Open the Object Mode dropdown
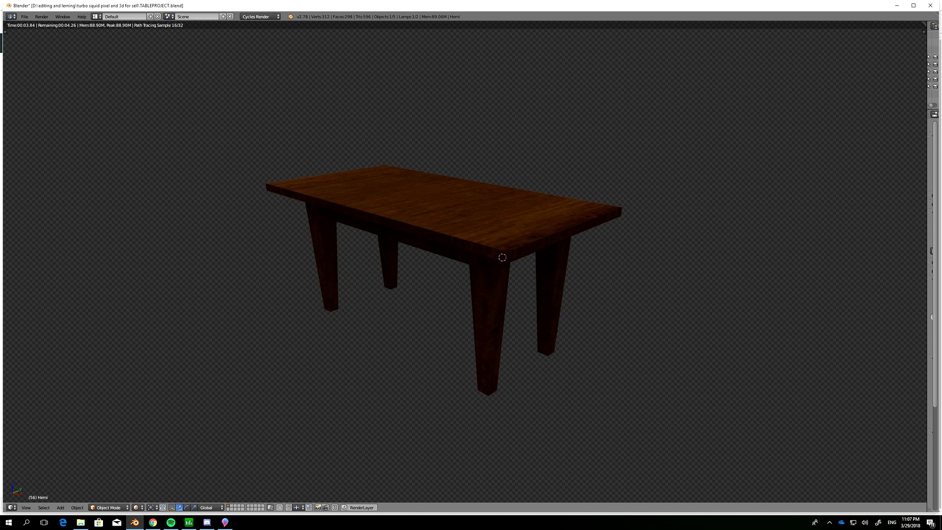The image size is (942, 530). pos(108,507)
